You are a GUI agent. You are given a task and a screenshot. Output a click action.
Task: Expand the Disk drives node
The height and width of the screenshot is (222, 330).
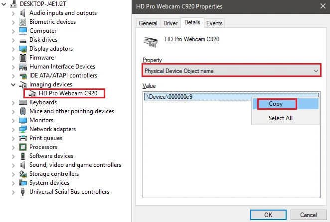coord(13,40)
